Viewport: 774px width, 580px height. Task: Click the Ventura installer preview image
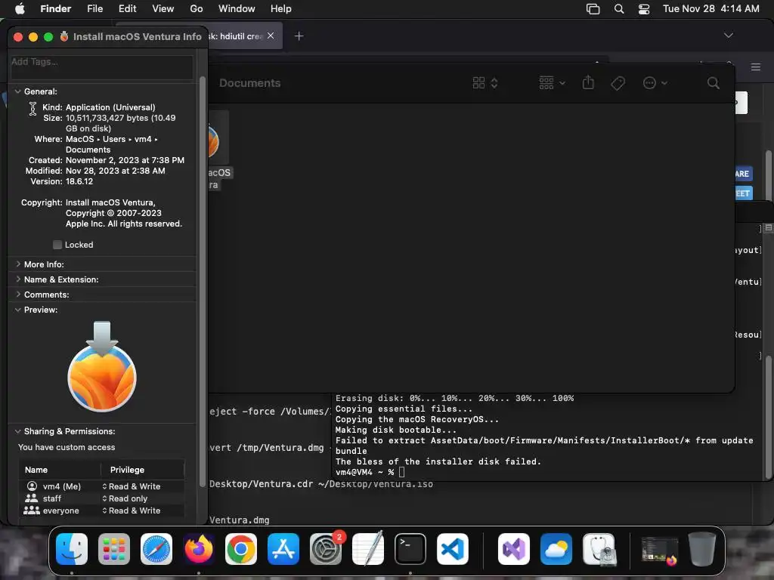coord(102,366)
